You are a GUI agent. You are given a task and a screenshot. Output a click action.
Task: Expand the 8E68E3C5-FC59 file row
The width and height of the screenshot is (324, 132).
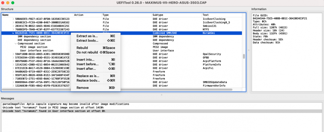click(x=13, y=22)
